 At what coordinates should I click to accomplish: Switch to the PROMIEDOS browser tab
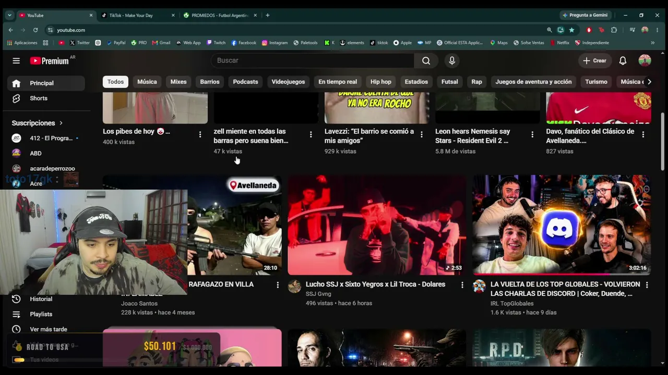(220, 16)
